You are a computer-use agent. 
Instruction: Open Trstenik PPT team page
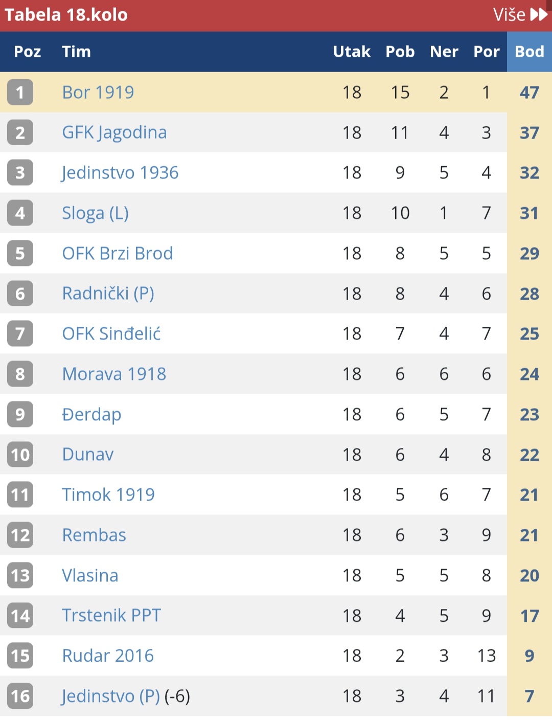coord(111,615)
